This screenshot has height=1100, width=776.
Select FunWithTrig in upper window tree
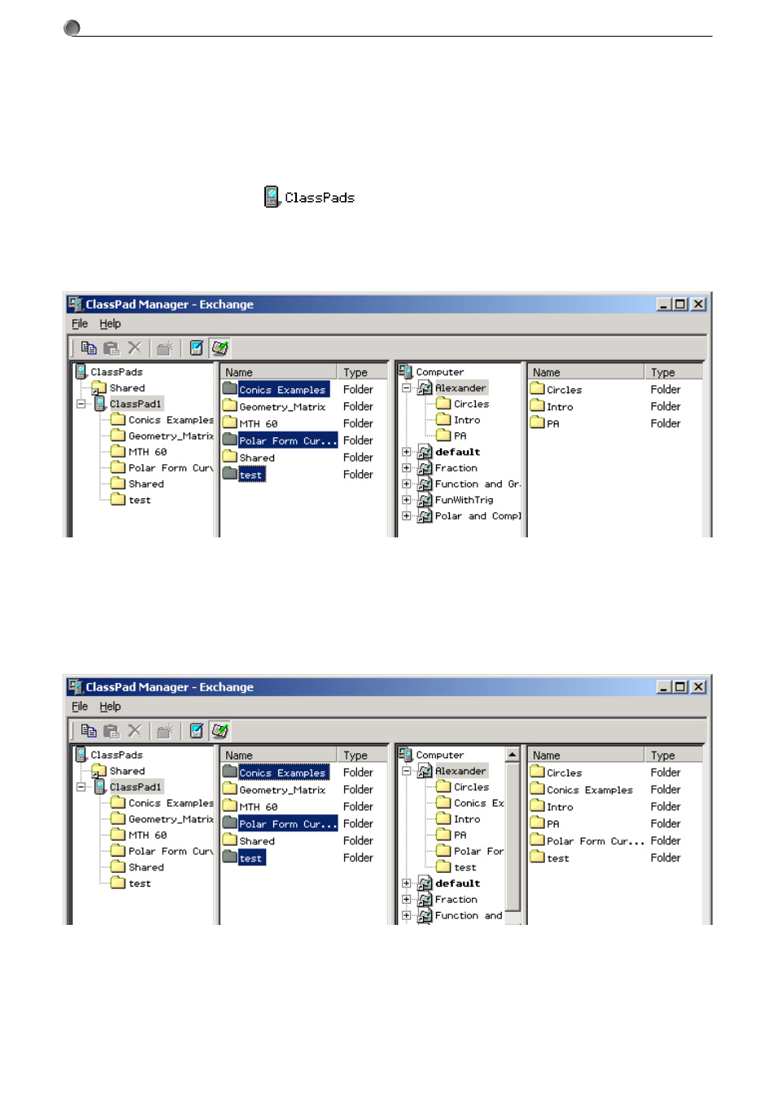[464, 500]
